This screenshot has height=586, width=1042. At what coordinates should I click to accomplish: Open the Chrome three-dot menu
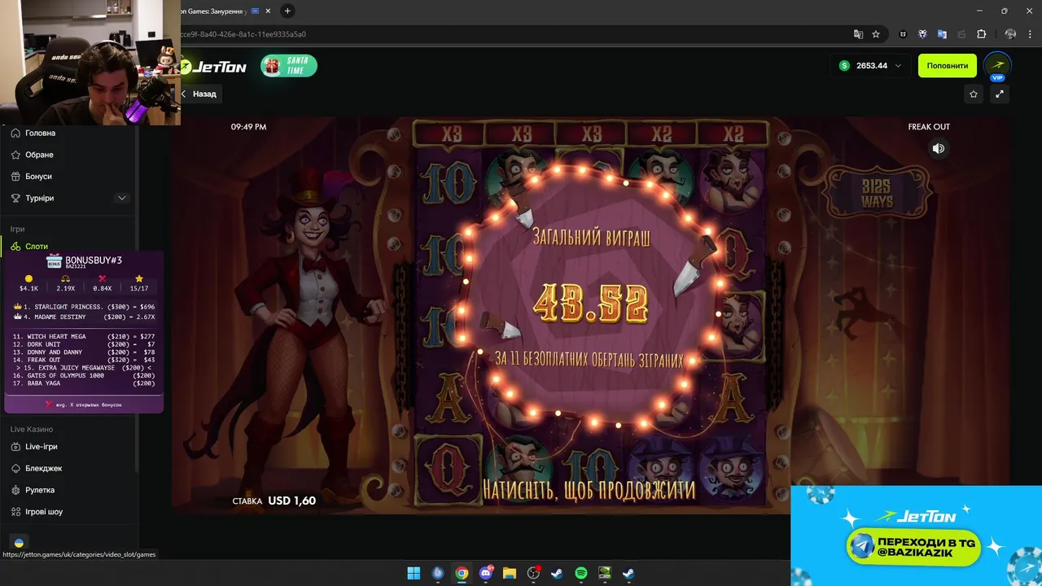pos(1030,34)
